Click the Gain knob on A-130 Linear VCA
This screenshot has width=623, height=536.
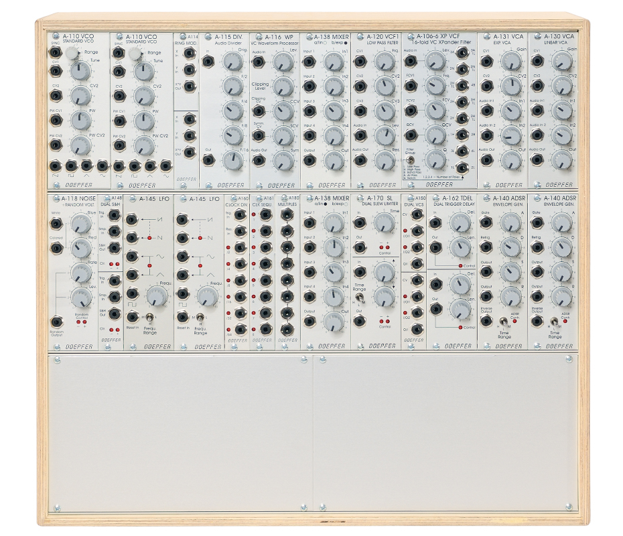562,61
